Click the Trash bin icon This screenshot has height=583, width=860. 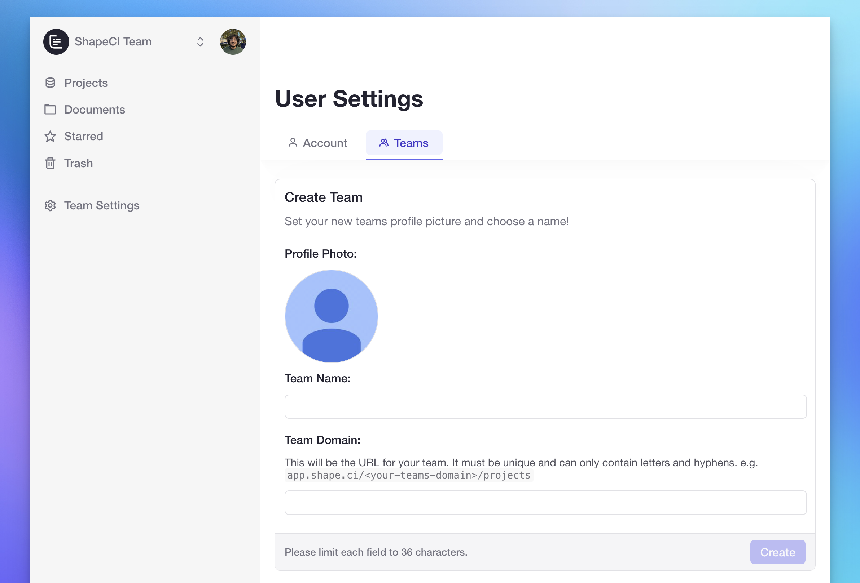pyautogui.click(x=51, y=163)
